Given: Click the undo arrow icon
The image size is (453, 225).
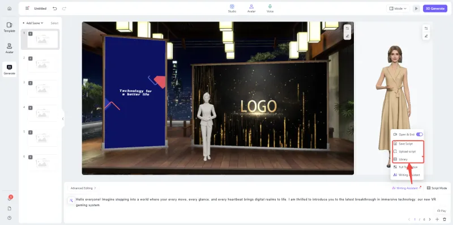Looking at the screenshot, I should pos(54,9).
